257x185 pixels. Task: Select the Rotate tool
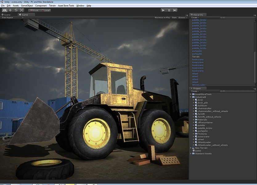click(x=16, y=10)
